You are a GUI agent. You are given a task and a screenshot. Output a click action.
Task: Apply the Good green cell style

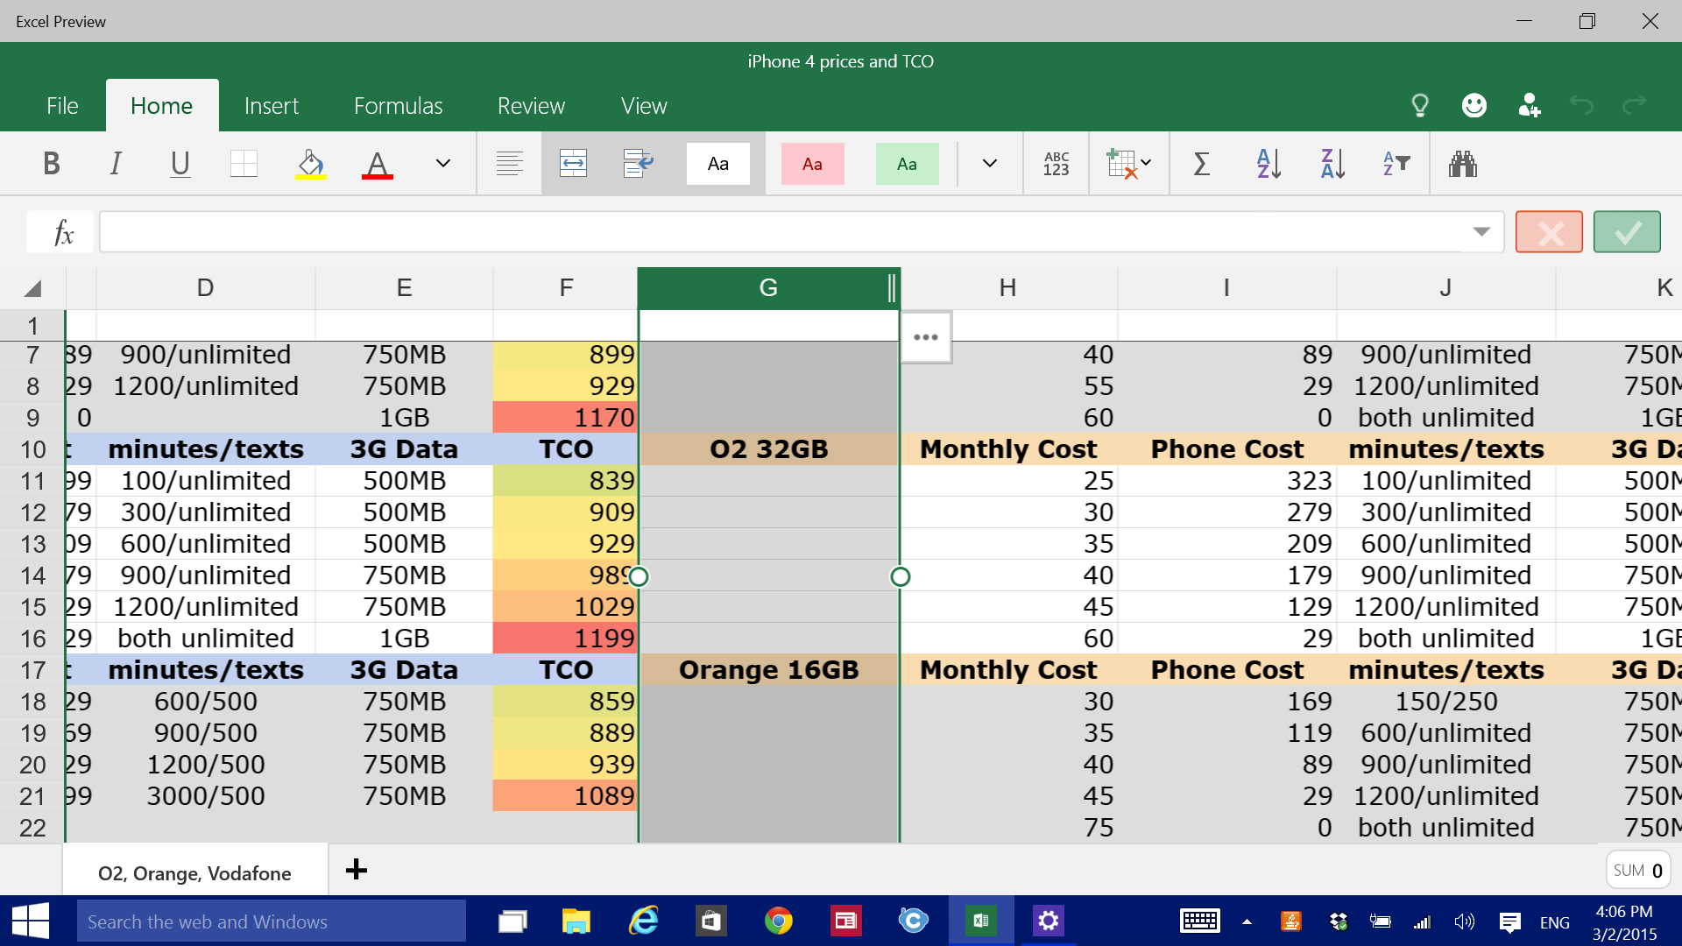coord(908,164)
